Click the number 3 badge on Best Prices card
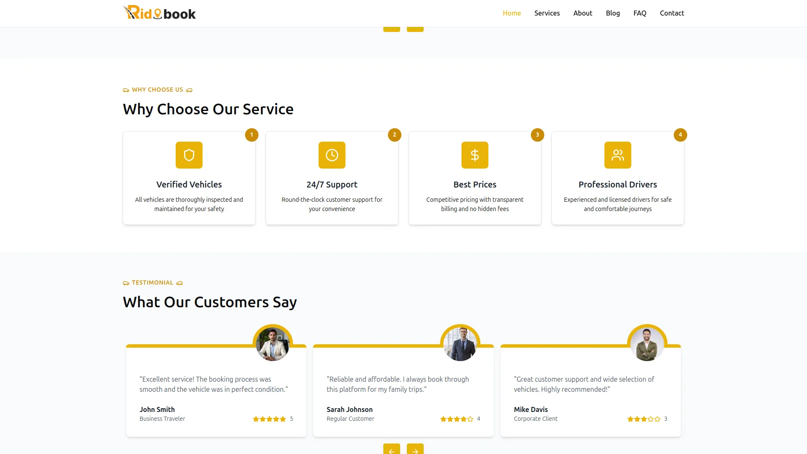This screenshot has height=454, width=807. click(537, 135)
